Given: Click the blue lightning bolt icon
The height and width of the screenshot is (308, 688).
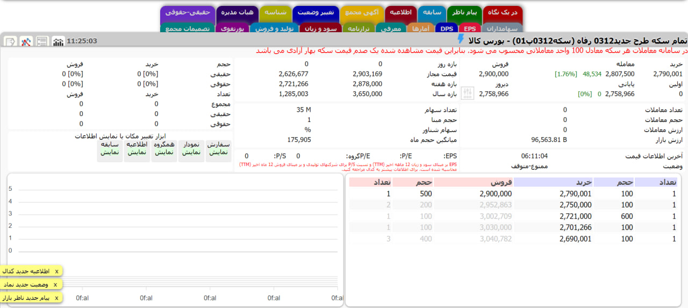Looking at the screenshot, I should coord(461,39).
